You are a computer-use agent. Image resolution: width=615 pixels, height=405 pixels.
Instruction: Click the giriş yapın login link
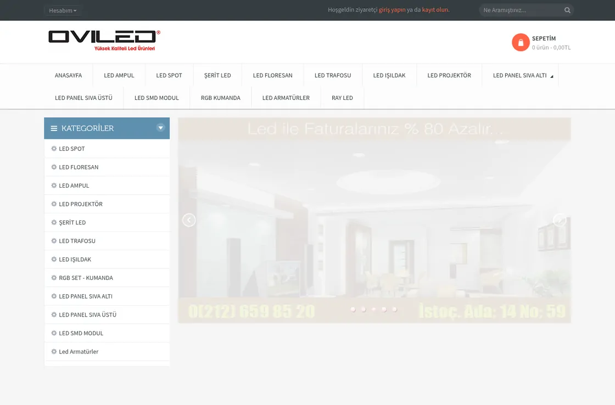pos(392,10)
